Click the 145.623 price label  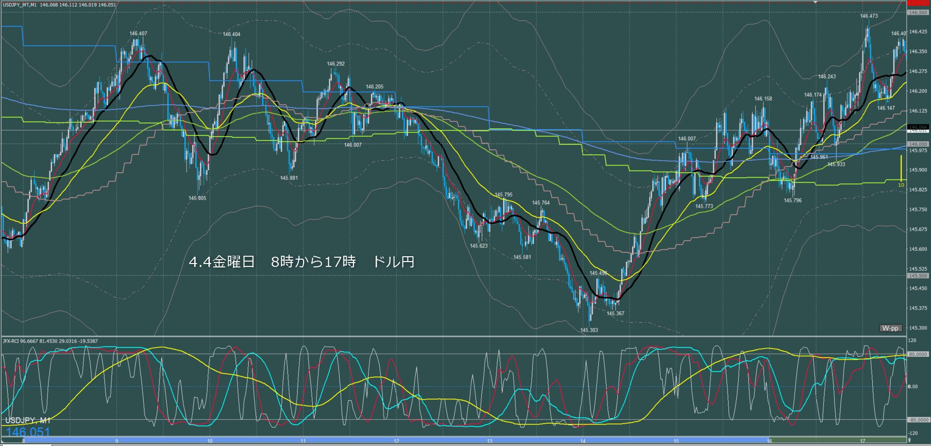coord(479,246)
